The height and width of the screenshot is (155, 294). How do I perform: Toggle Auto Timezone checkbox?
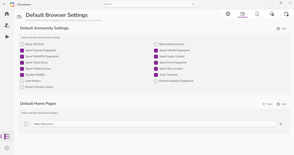click(156, 75)
